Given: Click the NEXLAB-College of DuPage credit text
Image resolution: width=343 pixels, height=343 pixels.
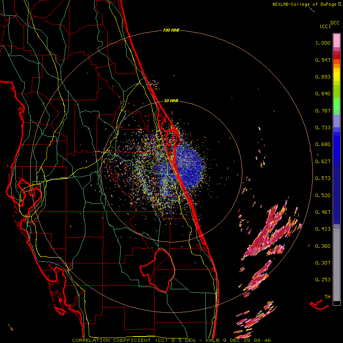Looking at the screenshot, I should pos(304,4).
